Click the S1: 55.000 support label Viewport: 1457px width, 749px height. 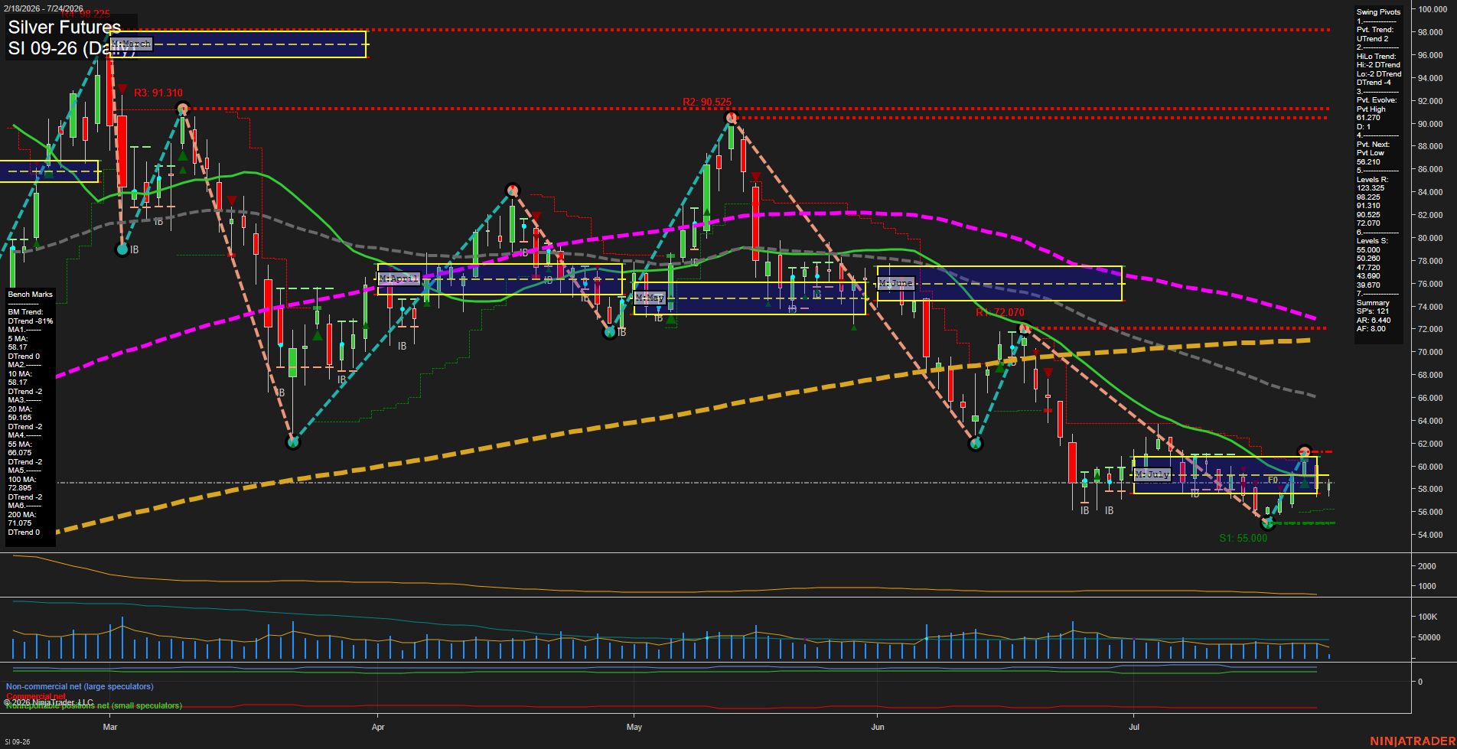pyautogui.click(x=1244, y=539)
